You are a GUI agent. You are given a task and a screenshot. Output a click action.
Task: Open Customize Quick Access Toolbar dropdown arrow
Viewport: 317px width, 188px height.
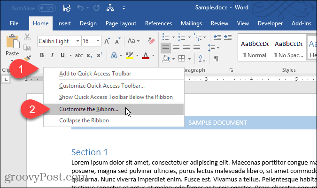(124, 8)
